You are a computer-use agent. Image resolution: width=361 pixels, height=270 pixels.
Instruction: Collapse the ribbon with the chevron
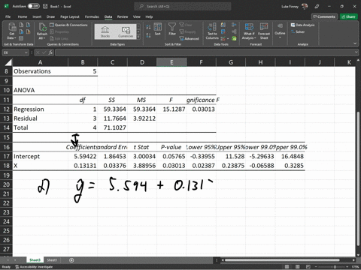[355, 43]
